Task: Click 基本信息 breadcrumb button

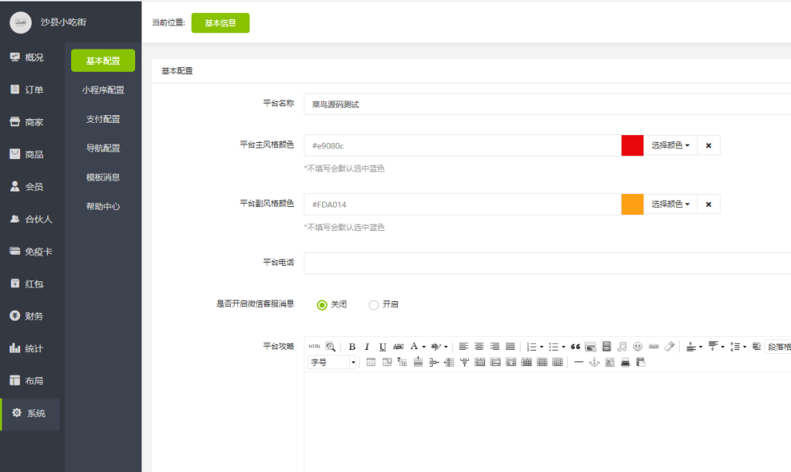Action: [220, 22]
